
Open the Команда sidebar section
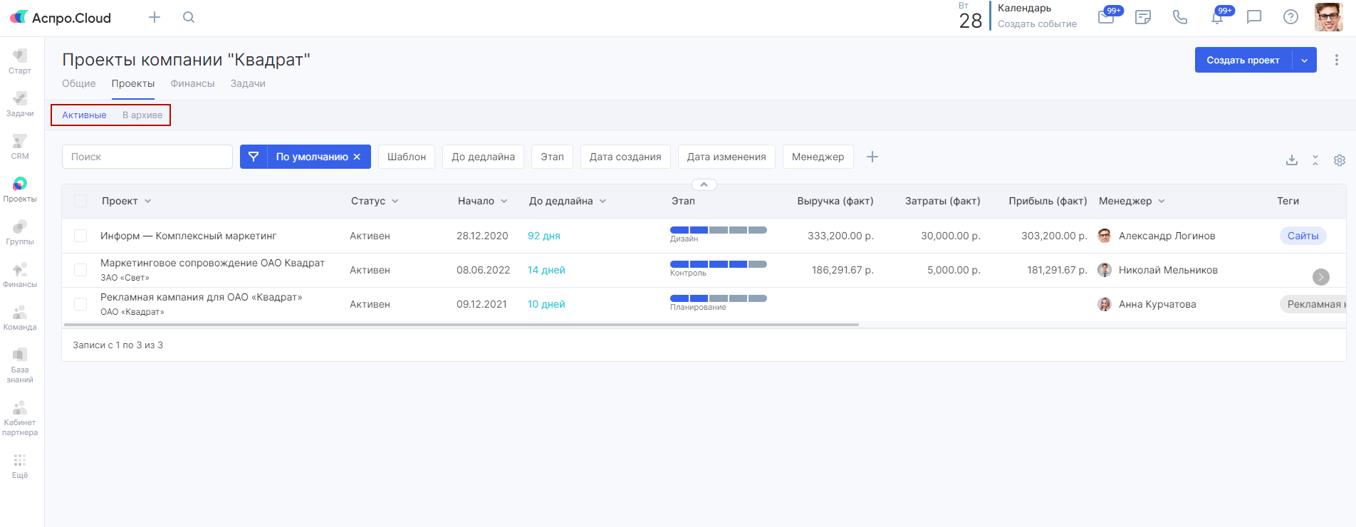pyautogui.click(x=20, y=318)
